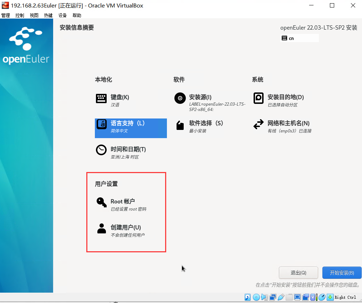
Task: Click the 网络和主机名(N) label
Action: point(289,123)
